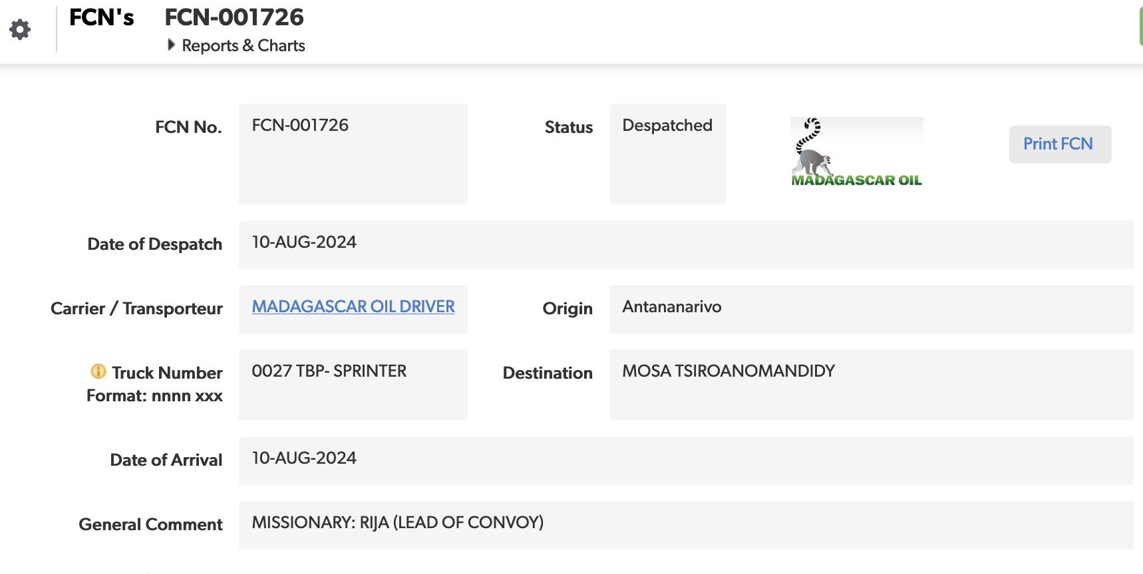
Task: Click the Carrier / Transporteur label
Action: (x=136, y=309)
